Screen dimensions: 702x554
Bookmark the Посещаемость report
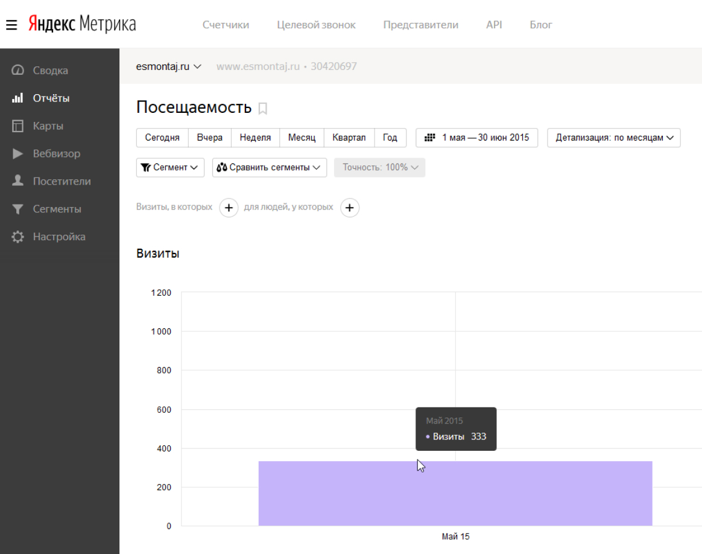263,109
